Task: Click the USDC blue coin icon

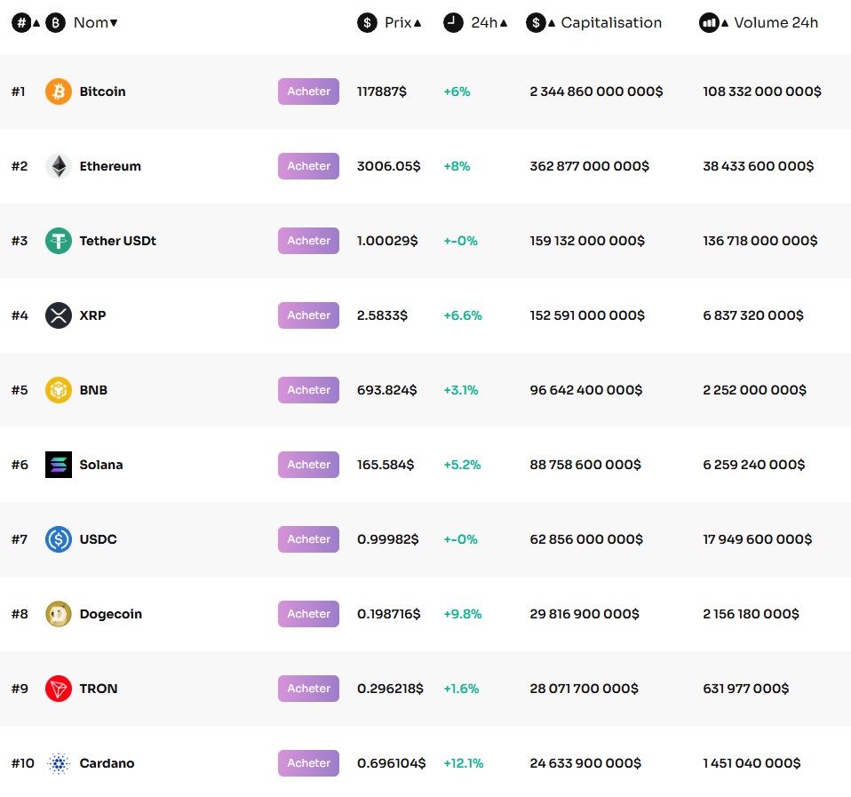Action: pyautogui.click(x=59, y=539)
